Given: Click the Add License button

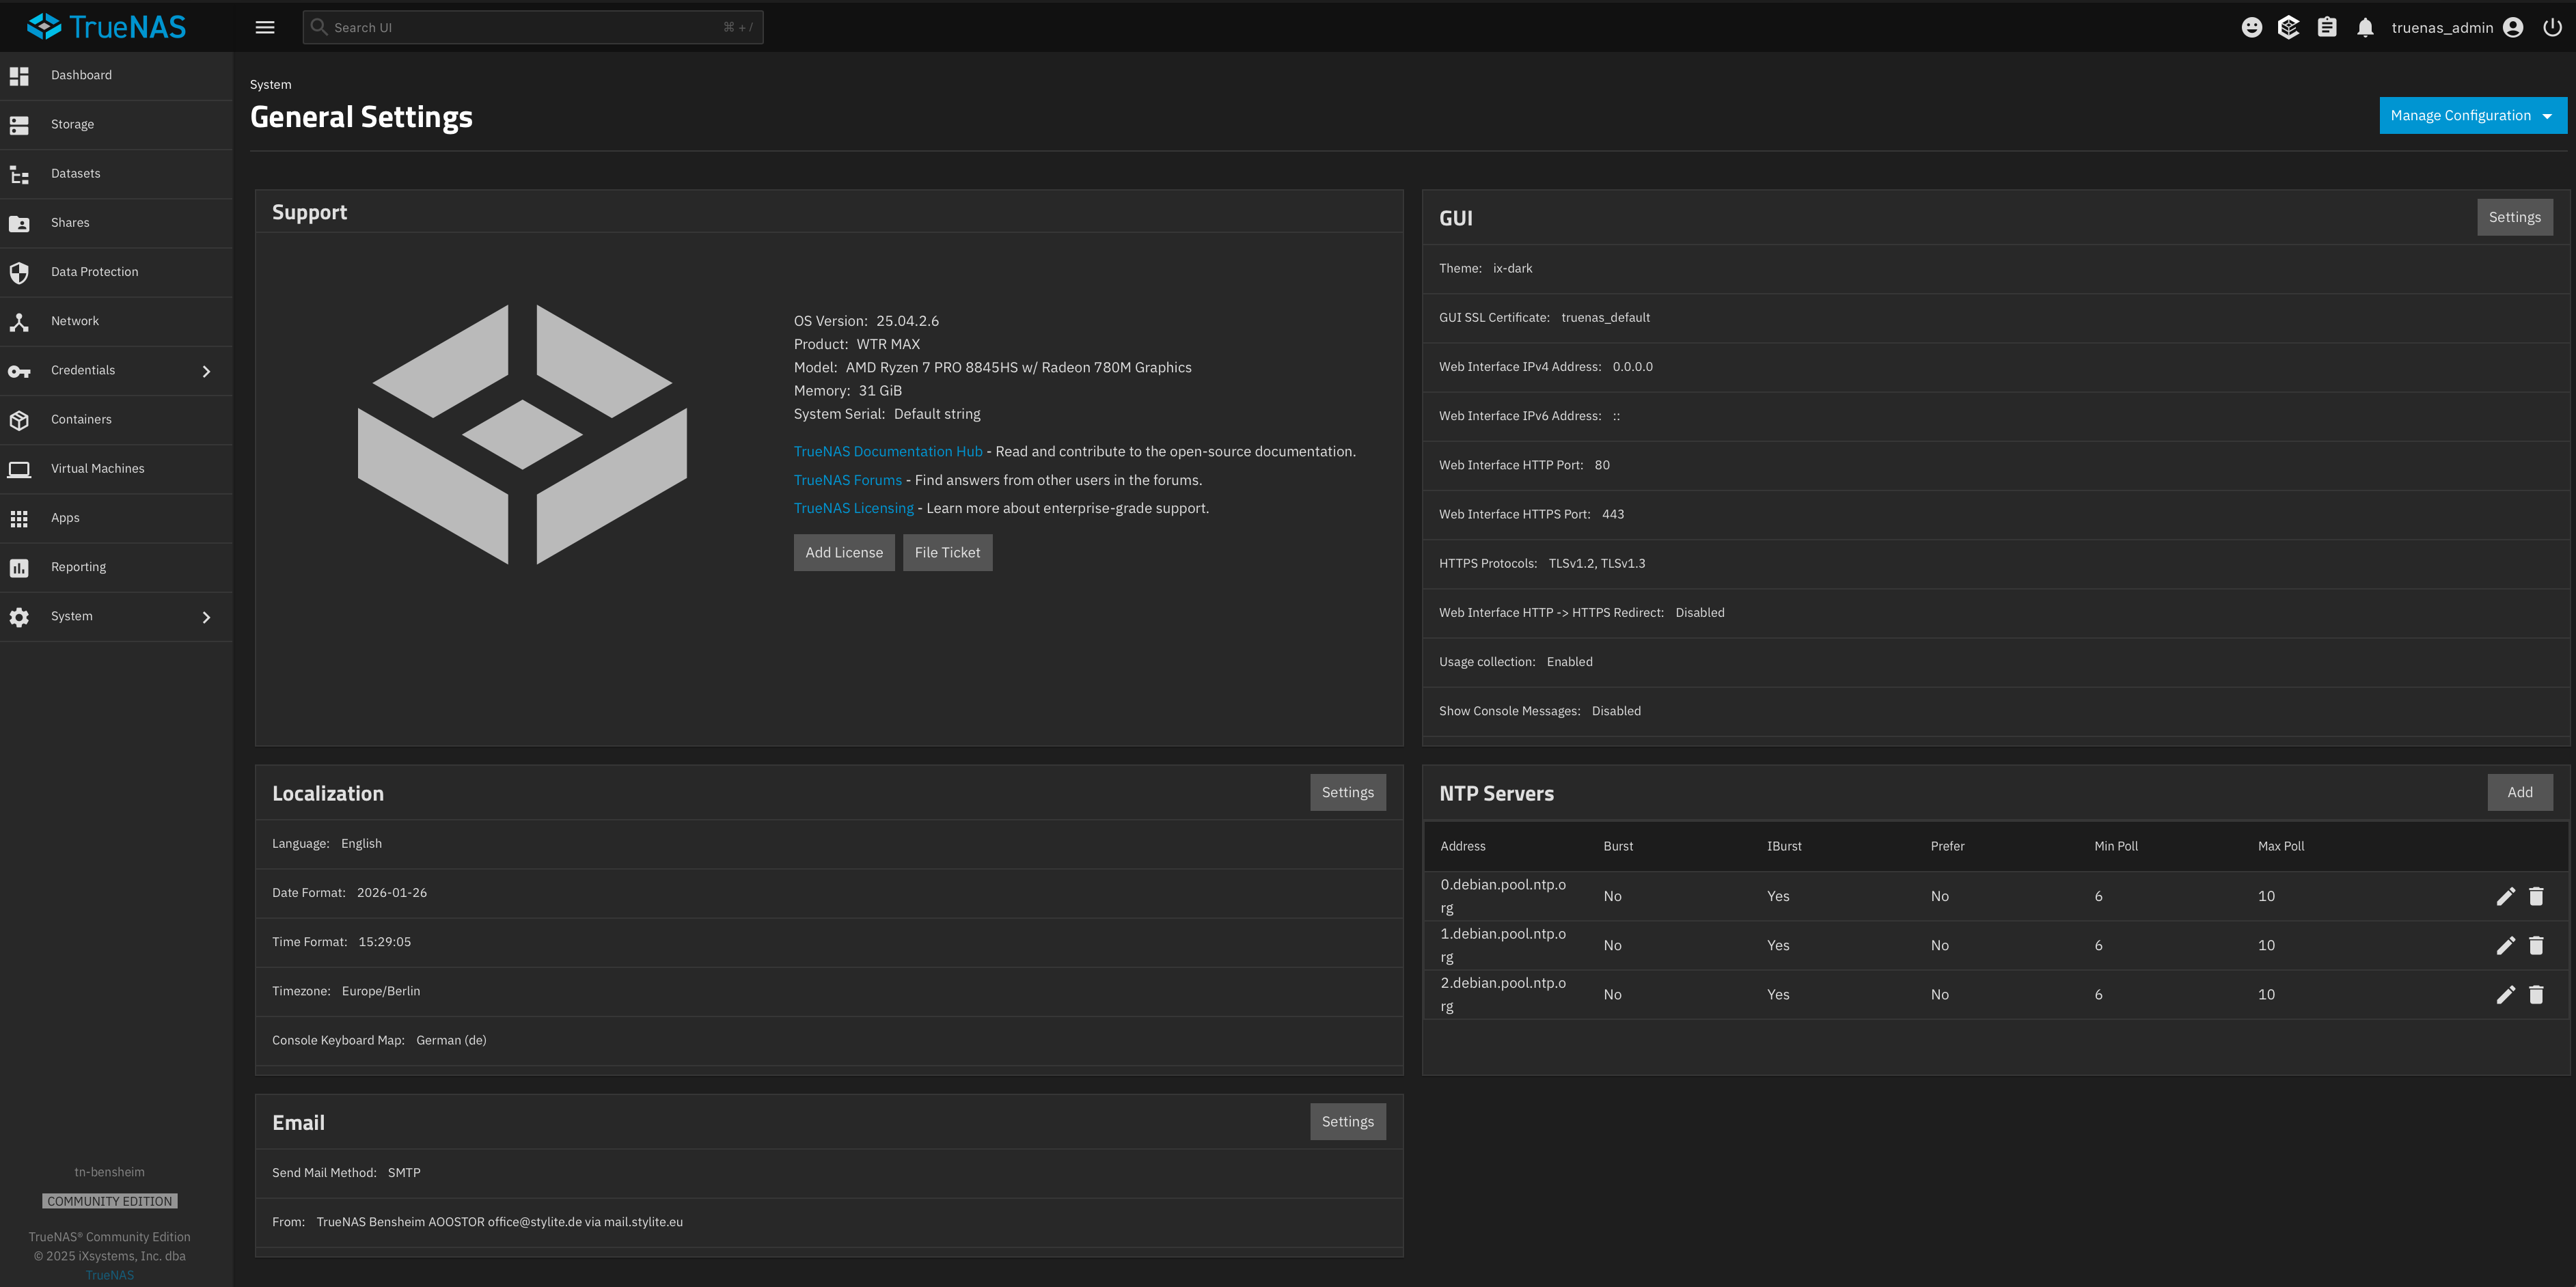Looking at the screenshot, I should pyautogui.click(x=844, y=552).
